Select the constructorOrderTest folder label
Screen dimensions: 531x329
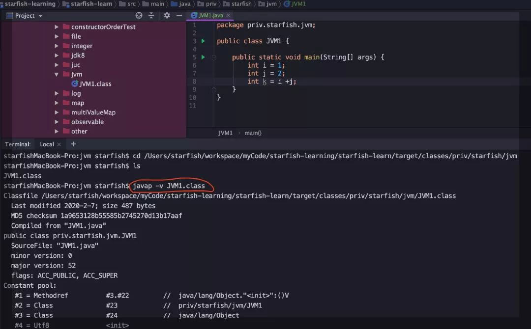pyautogui.click(x=103, y=27)
